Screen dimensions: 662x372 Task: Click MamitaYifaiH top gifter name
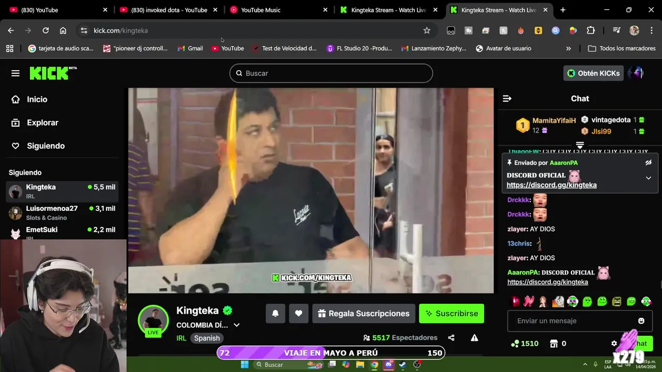click(554, 120)
